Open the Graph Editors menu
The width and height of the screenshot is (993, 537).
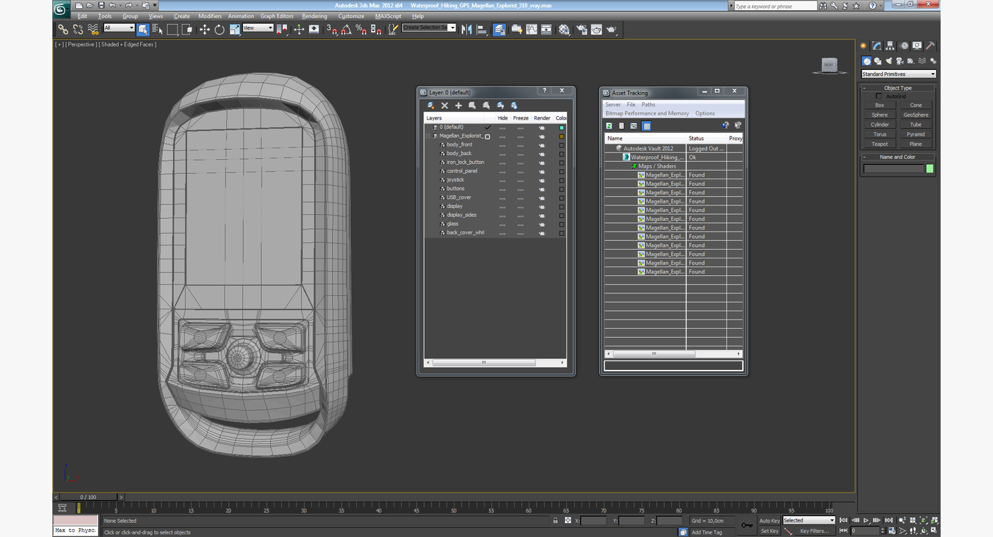click(x=276, y=16)
